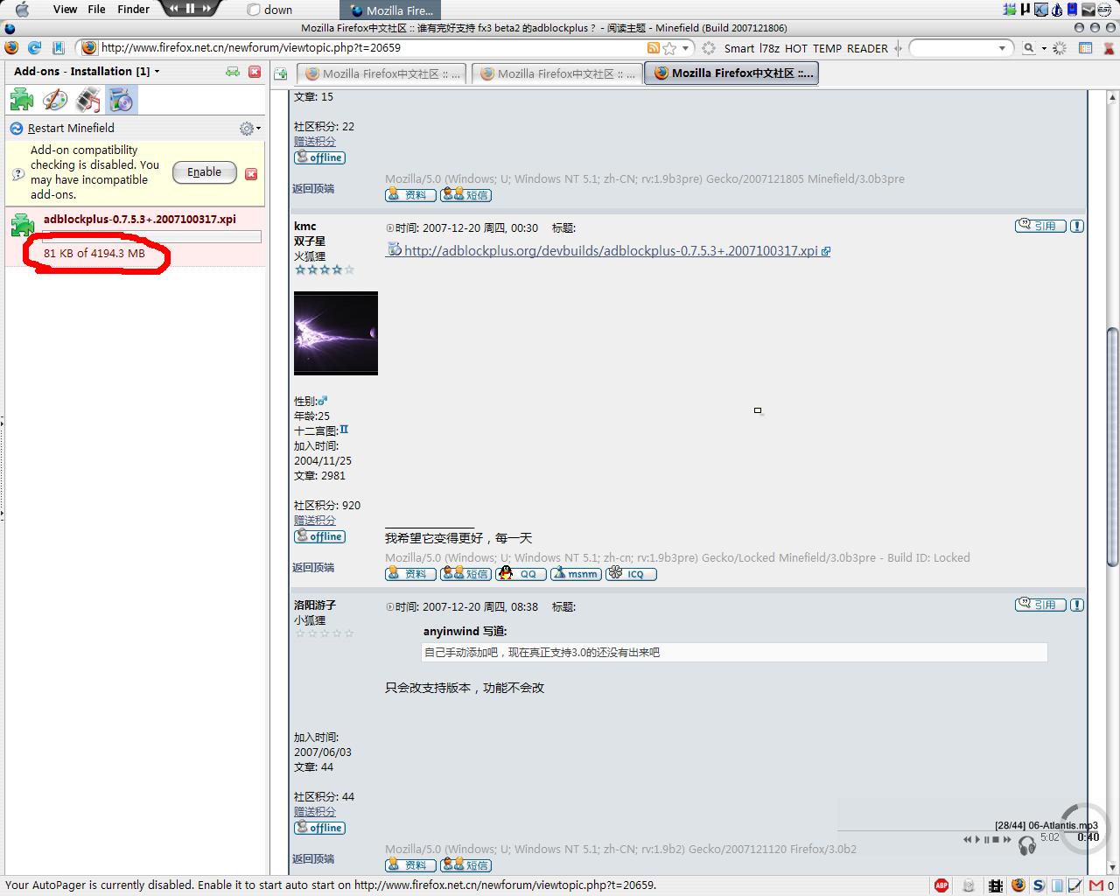Skip to next track in overlay player
This screenshot has height=896, width=1120.
(x=1007, y=839)
